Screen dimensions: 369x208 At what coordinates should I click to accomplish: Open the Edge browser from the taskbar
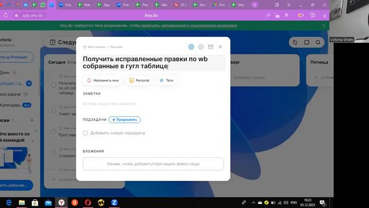(x=9, y=203)
